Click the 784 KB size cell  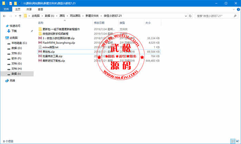155,56
